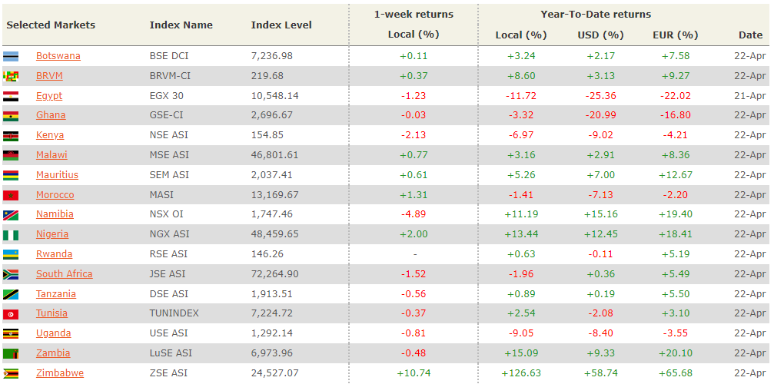
Task: Click the -20.99 USD return value
Action: (601, 115)
